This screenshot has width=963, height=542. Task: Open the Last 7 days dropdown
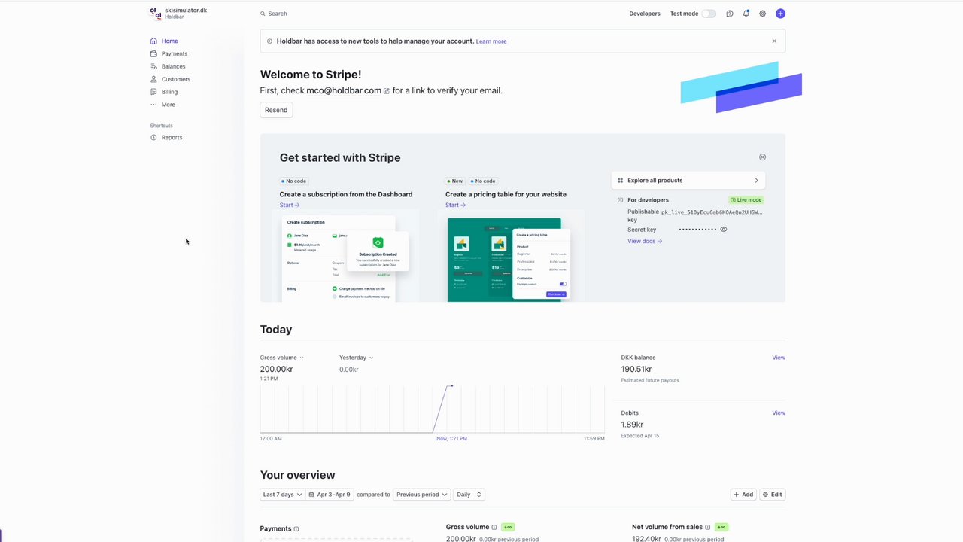coord(282,495)
